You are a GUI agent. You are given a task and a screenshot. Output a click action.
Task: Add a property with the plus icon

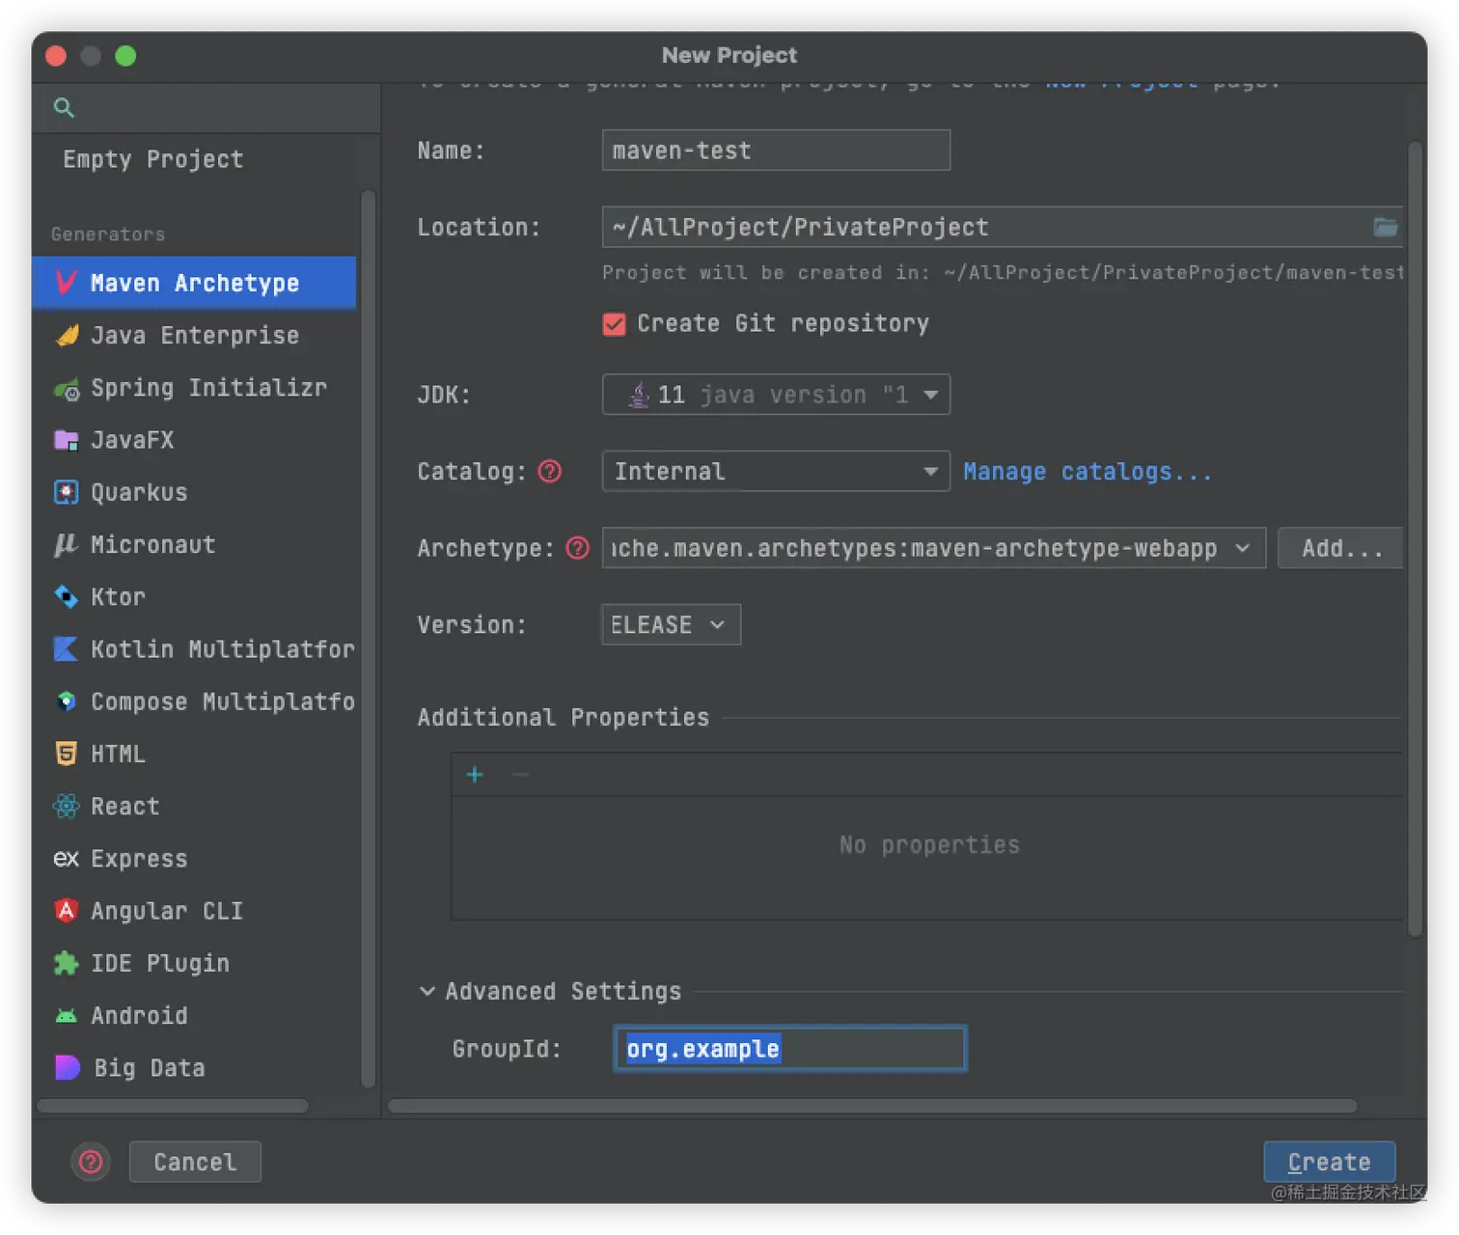[474, 775]
